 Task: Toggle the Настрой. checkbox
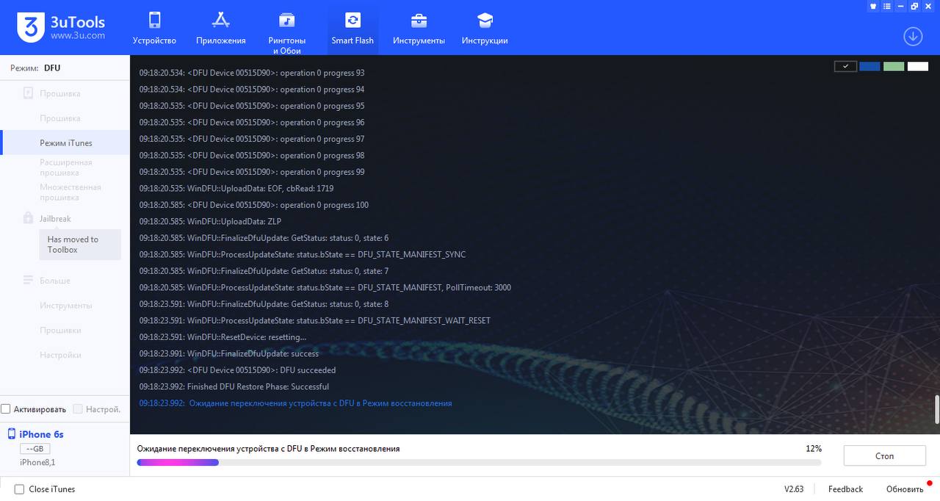[76, 409]
